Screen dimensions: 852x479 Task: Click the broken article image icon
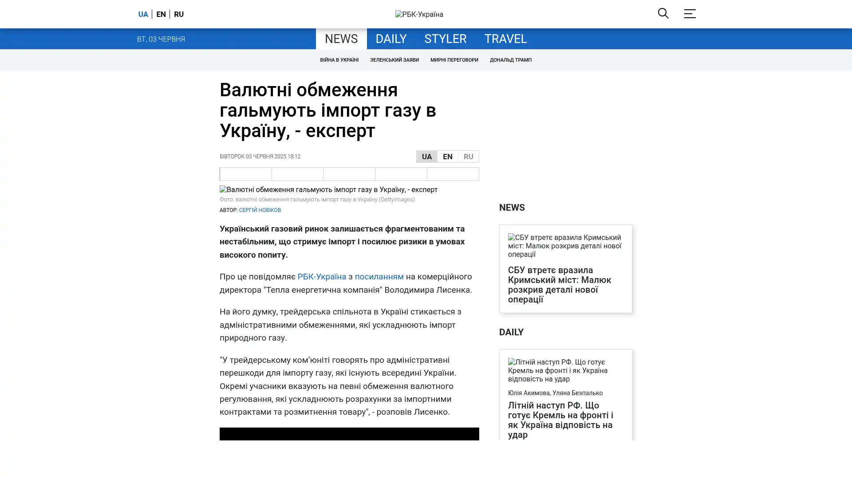pos(223,189)
